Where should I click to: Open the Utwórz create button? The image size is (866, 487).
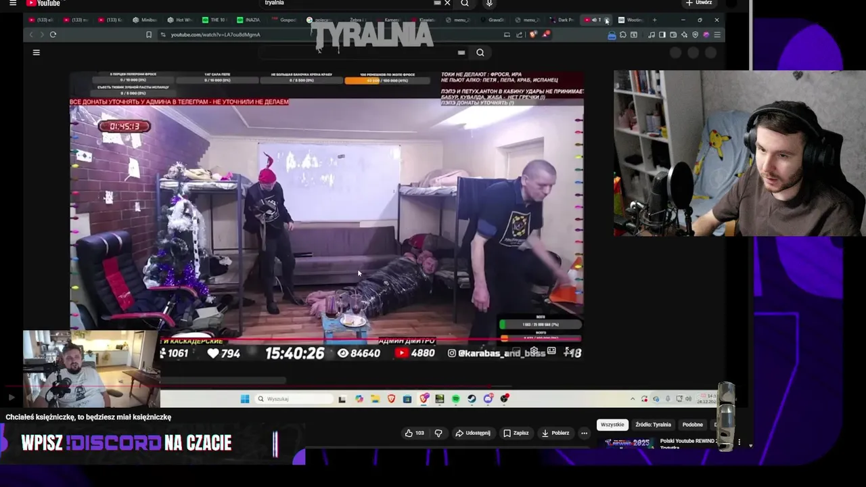700,3
